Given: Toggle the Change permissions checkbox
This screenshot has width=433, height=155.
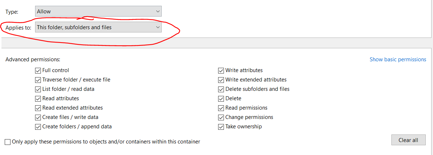Looking at the screenshot, I should 221,117.
